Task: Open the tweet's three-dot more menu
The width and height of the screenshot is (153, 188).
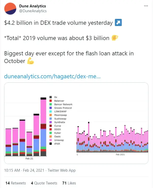Action: 145,6
